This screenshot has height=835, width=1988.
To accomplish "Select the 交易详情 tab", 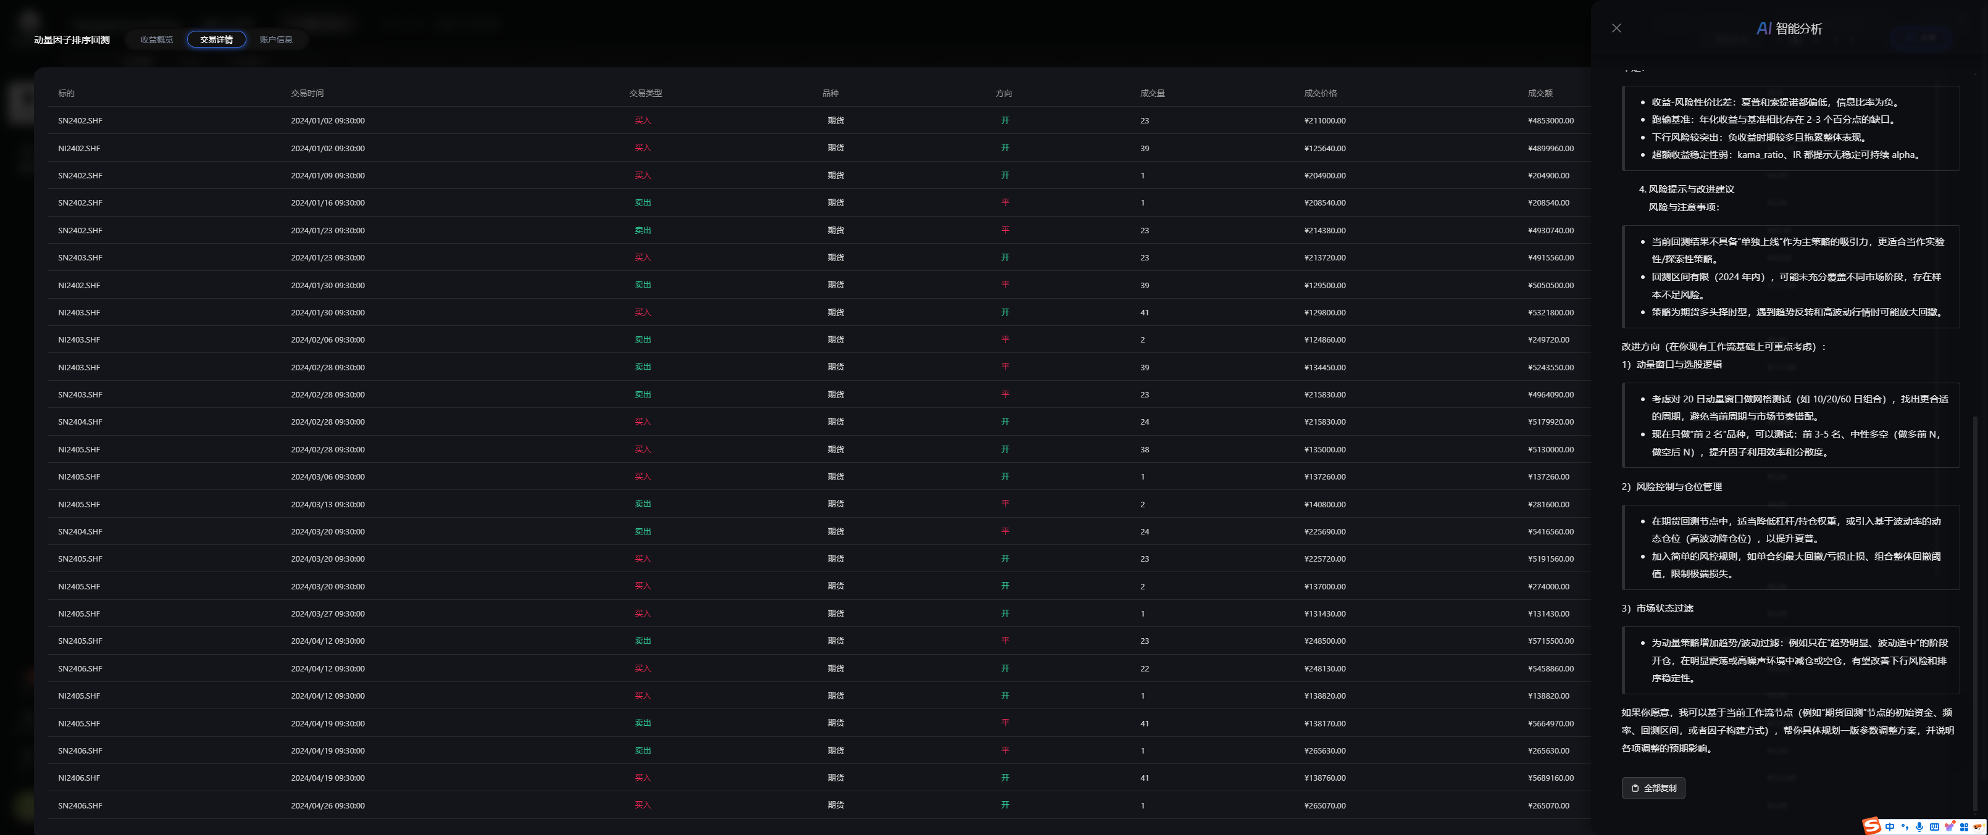I will pyautogui.click(x=216, y=39).
